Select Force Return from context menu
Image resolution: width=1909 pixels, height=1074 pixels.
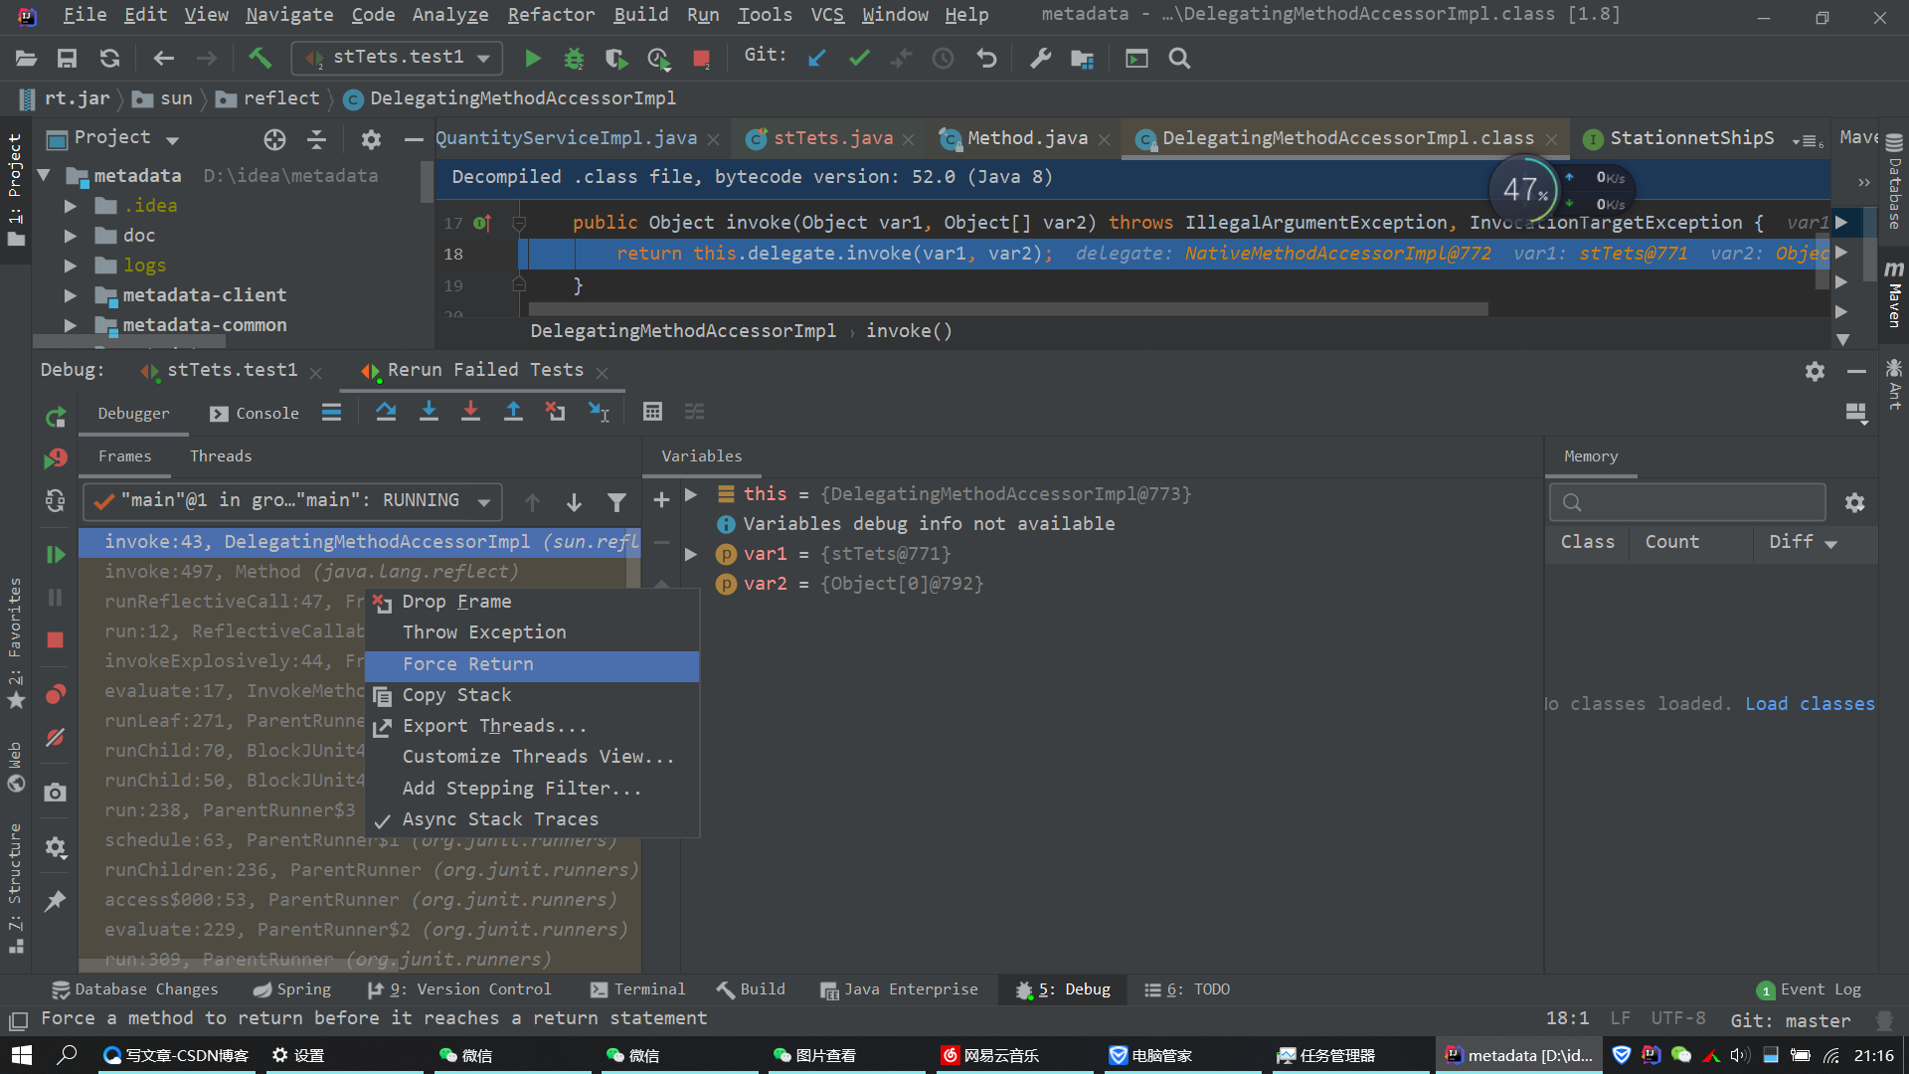point(468,664)
